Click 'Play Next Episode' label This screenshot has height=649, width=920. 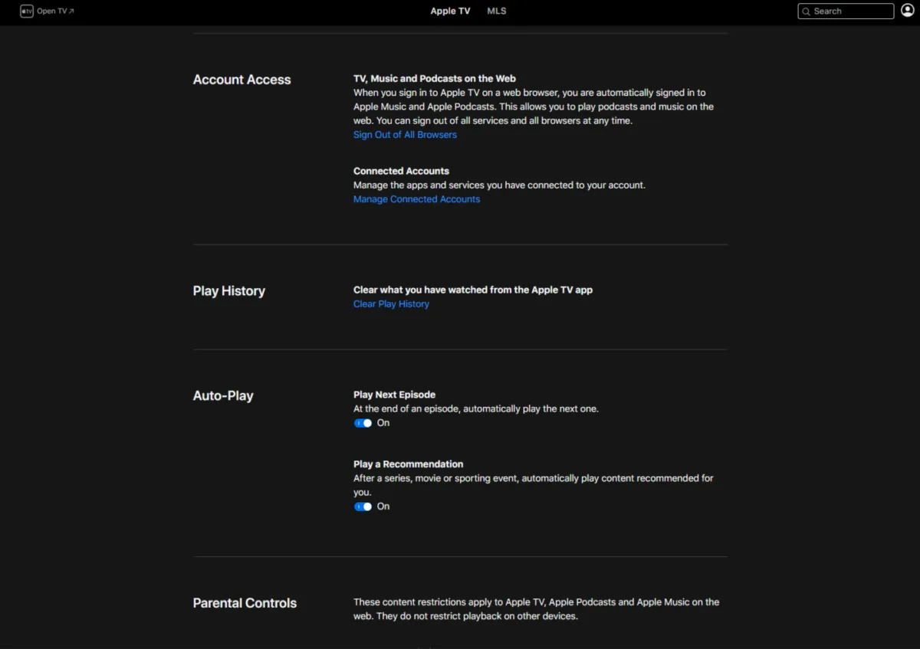tap(394, 395)
